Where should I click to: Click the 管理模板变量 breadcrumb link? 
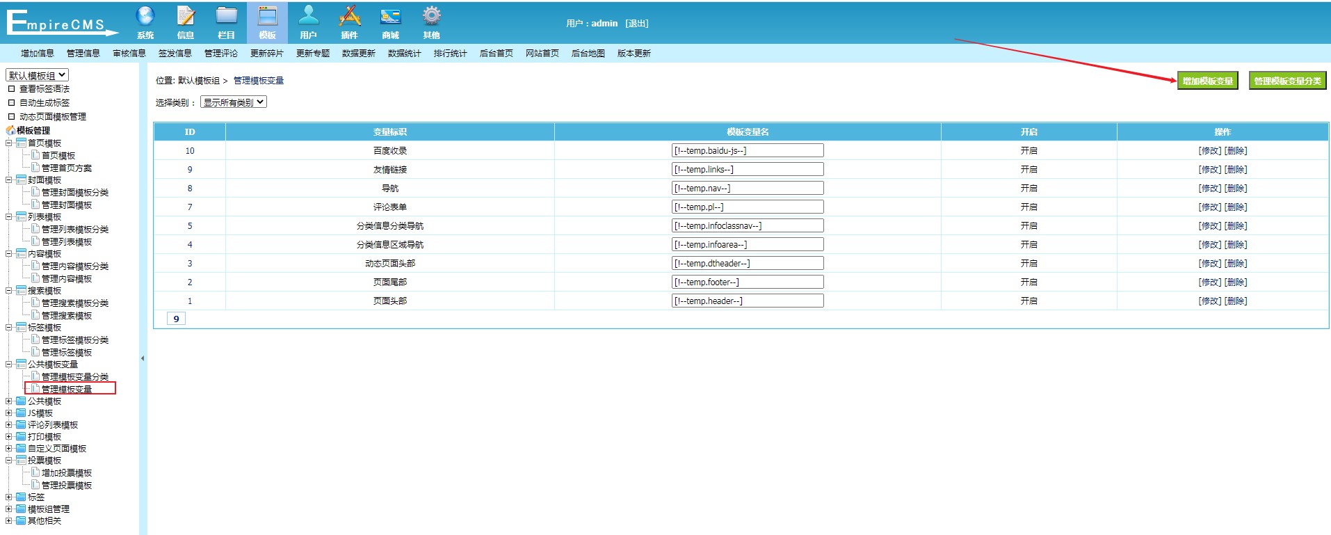tap(259, 81)
